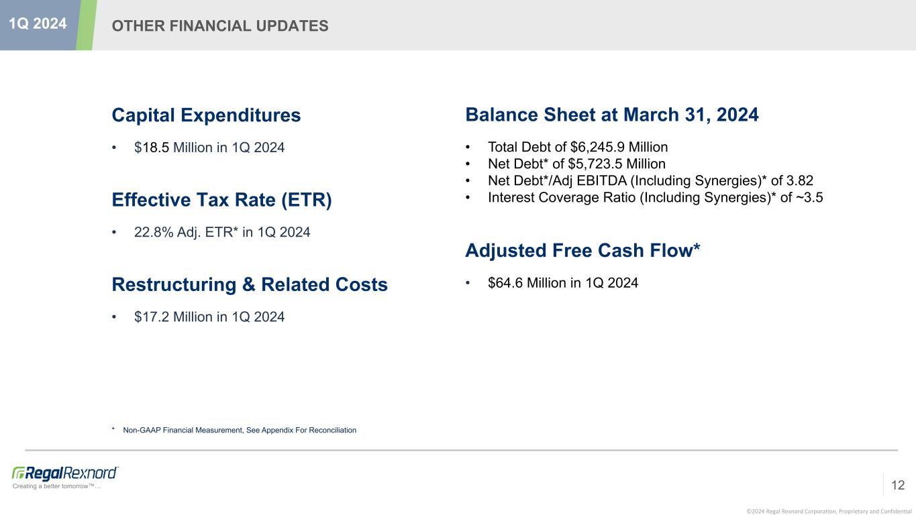Click the 22.8% Adj. ETR bullet
The width and height of the screenshot is (916, 515).
(222, 232)
